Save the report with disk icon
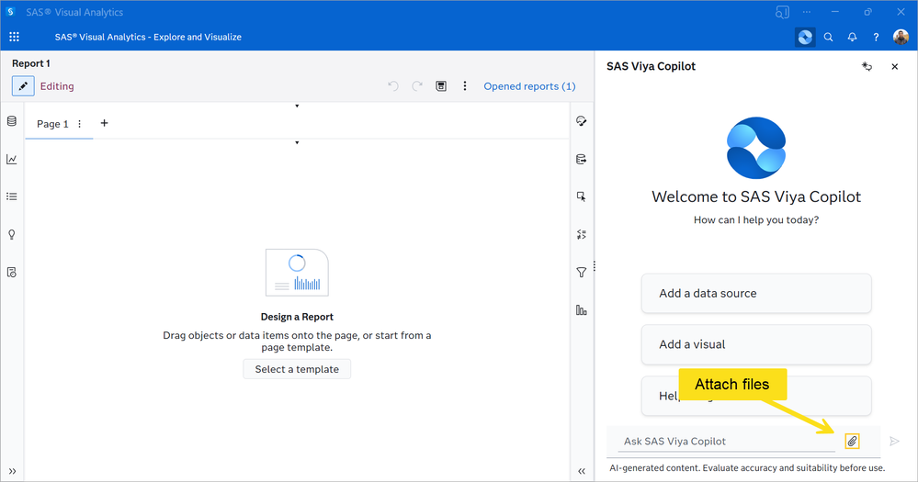 441,86
